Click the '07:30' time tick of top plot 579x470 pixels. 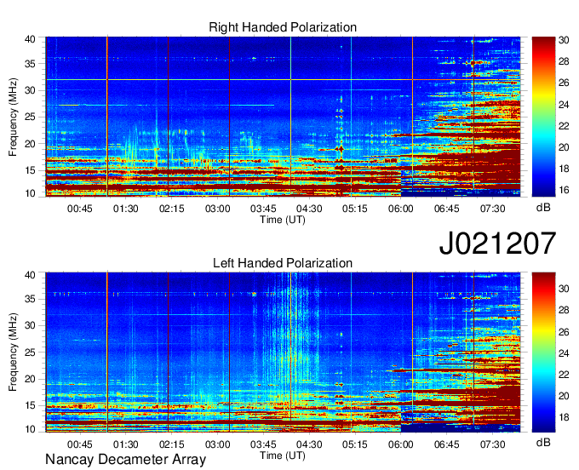click(493, 209)
